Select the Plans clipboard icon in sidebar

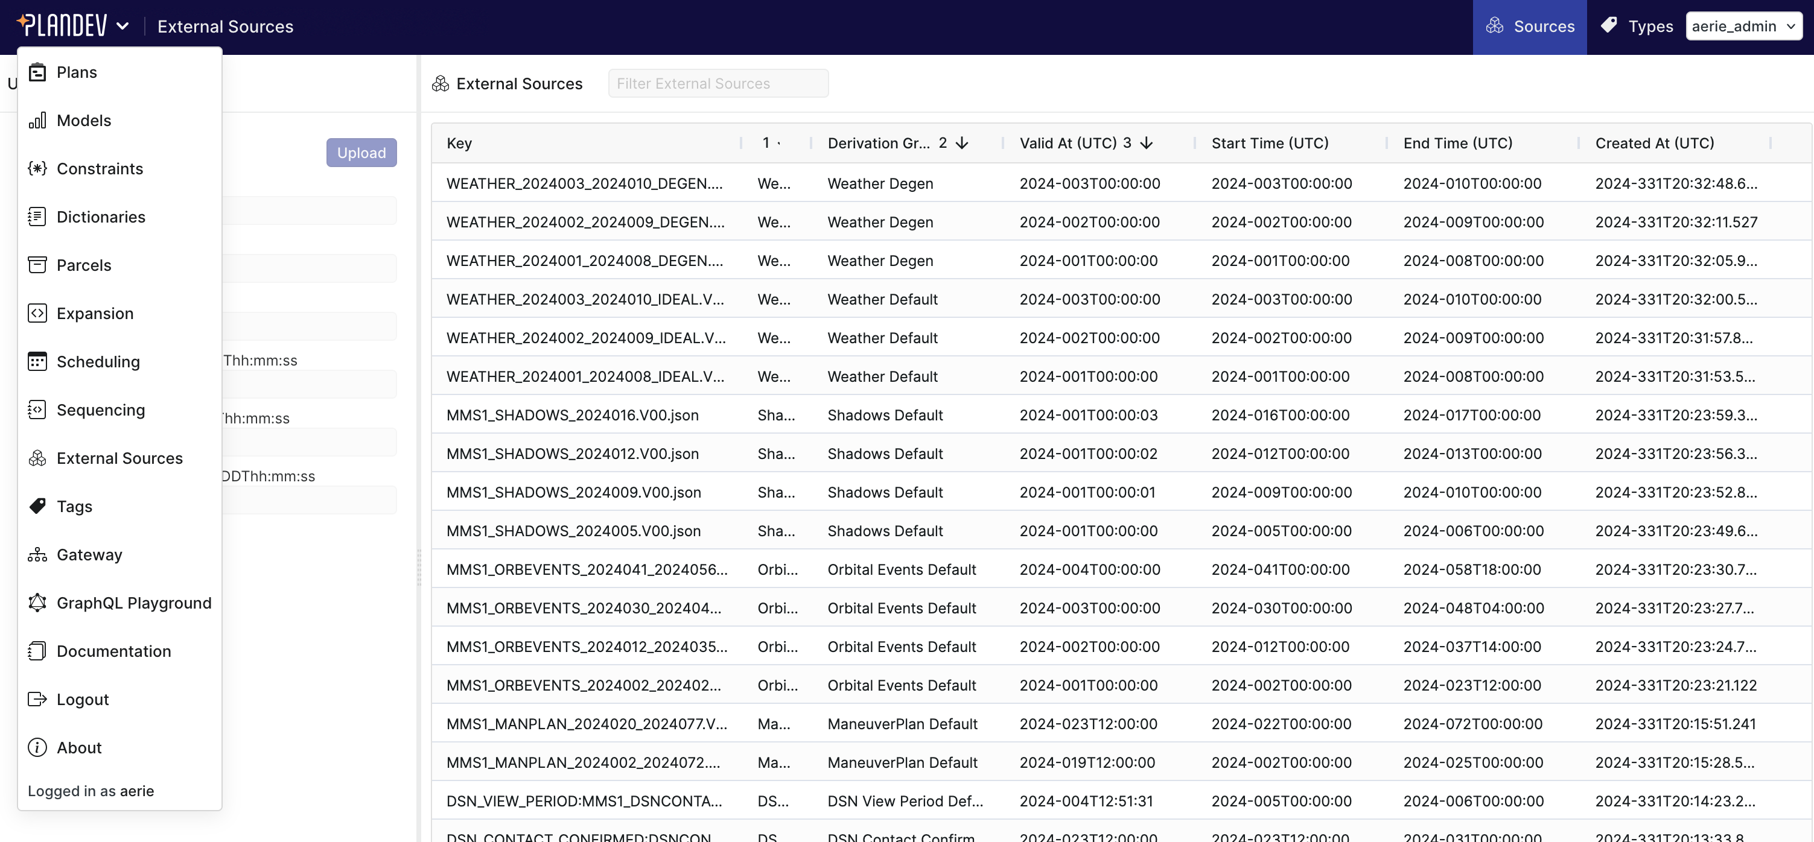(37, 72)
